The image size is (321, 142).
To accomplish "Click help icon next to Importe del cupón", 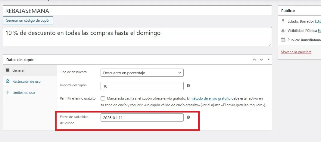I will (188, 86).
